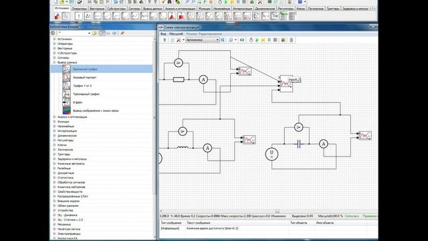Expand the Источники tree node

click(x=54, y=39)
